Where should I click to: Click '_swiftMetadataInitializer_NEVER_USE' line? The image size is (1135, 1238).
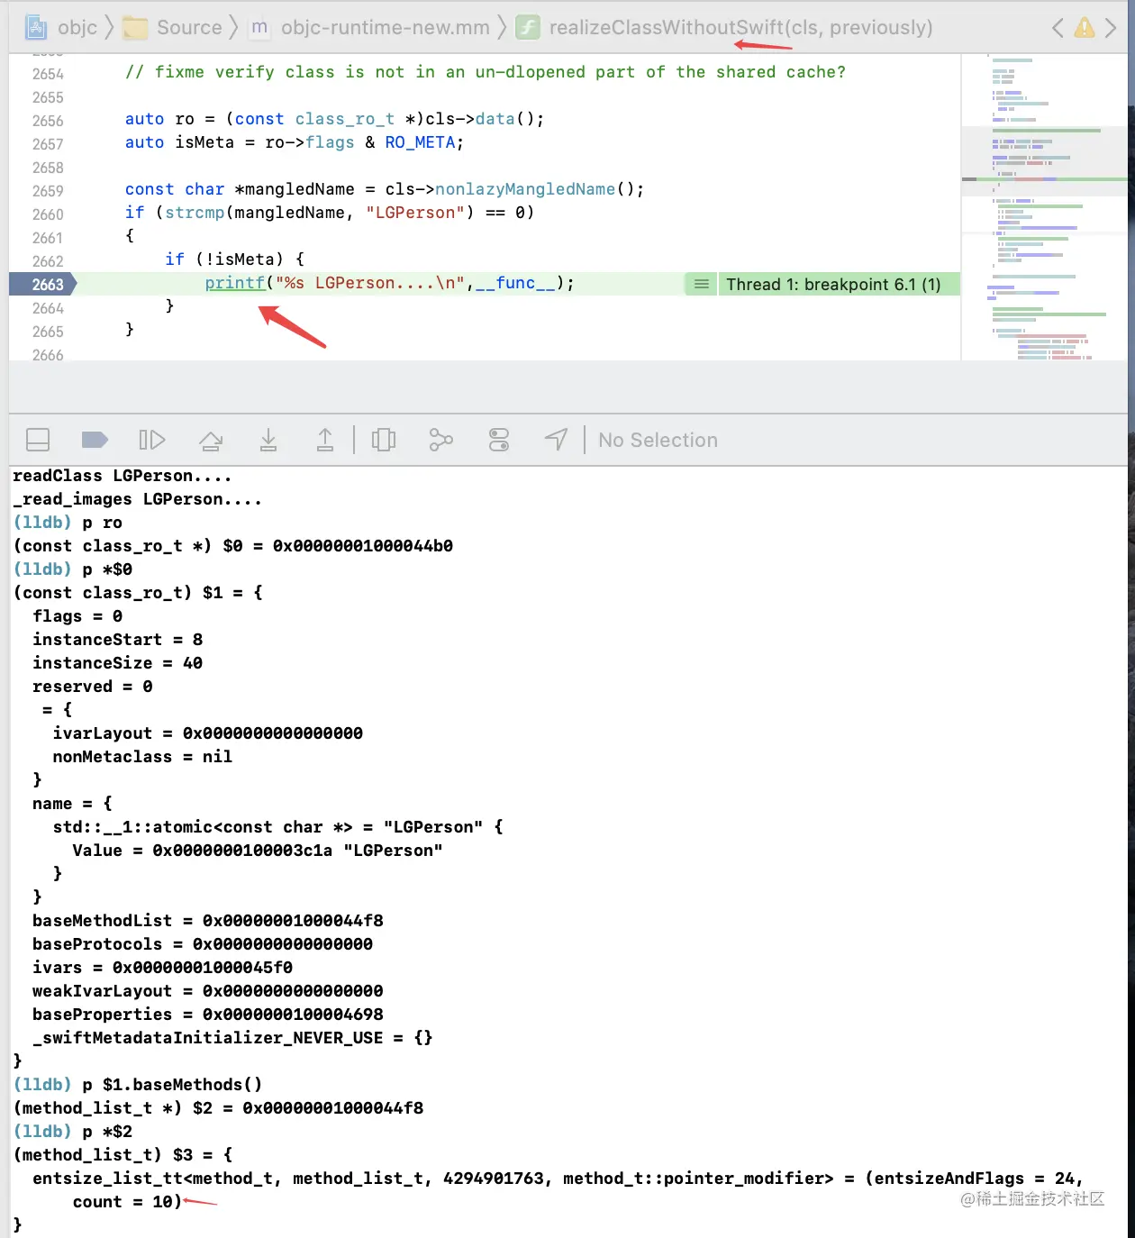coord(232,1038)
